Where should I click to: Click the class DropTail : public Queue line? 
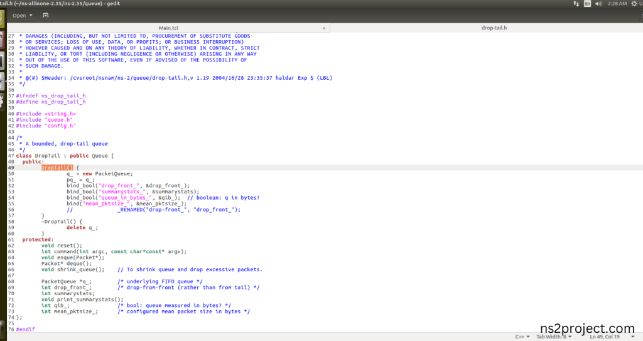click(65, 156)
